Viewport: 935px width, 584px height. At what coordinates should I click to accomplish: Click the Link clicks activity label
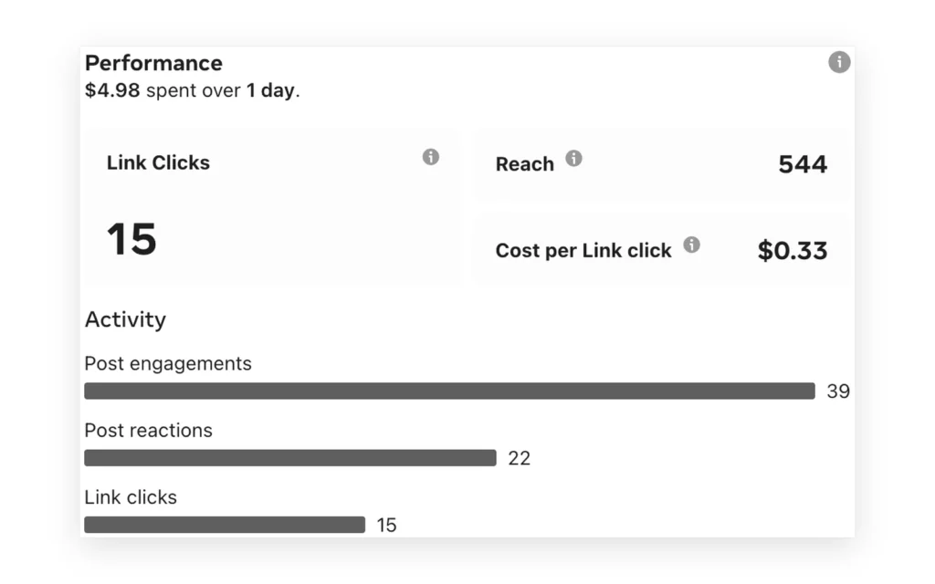(131, 497)
